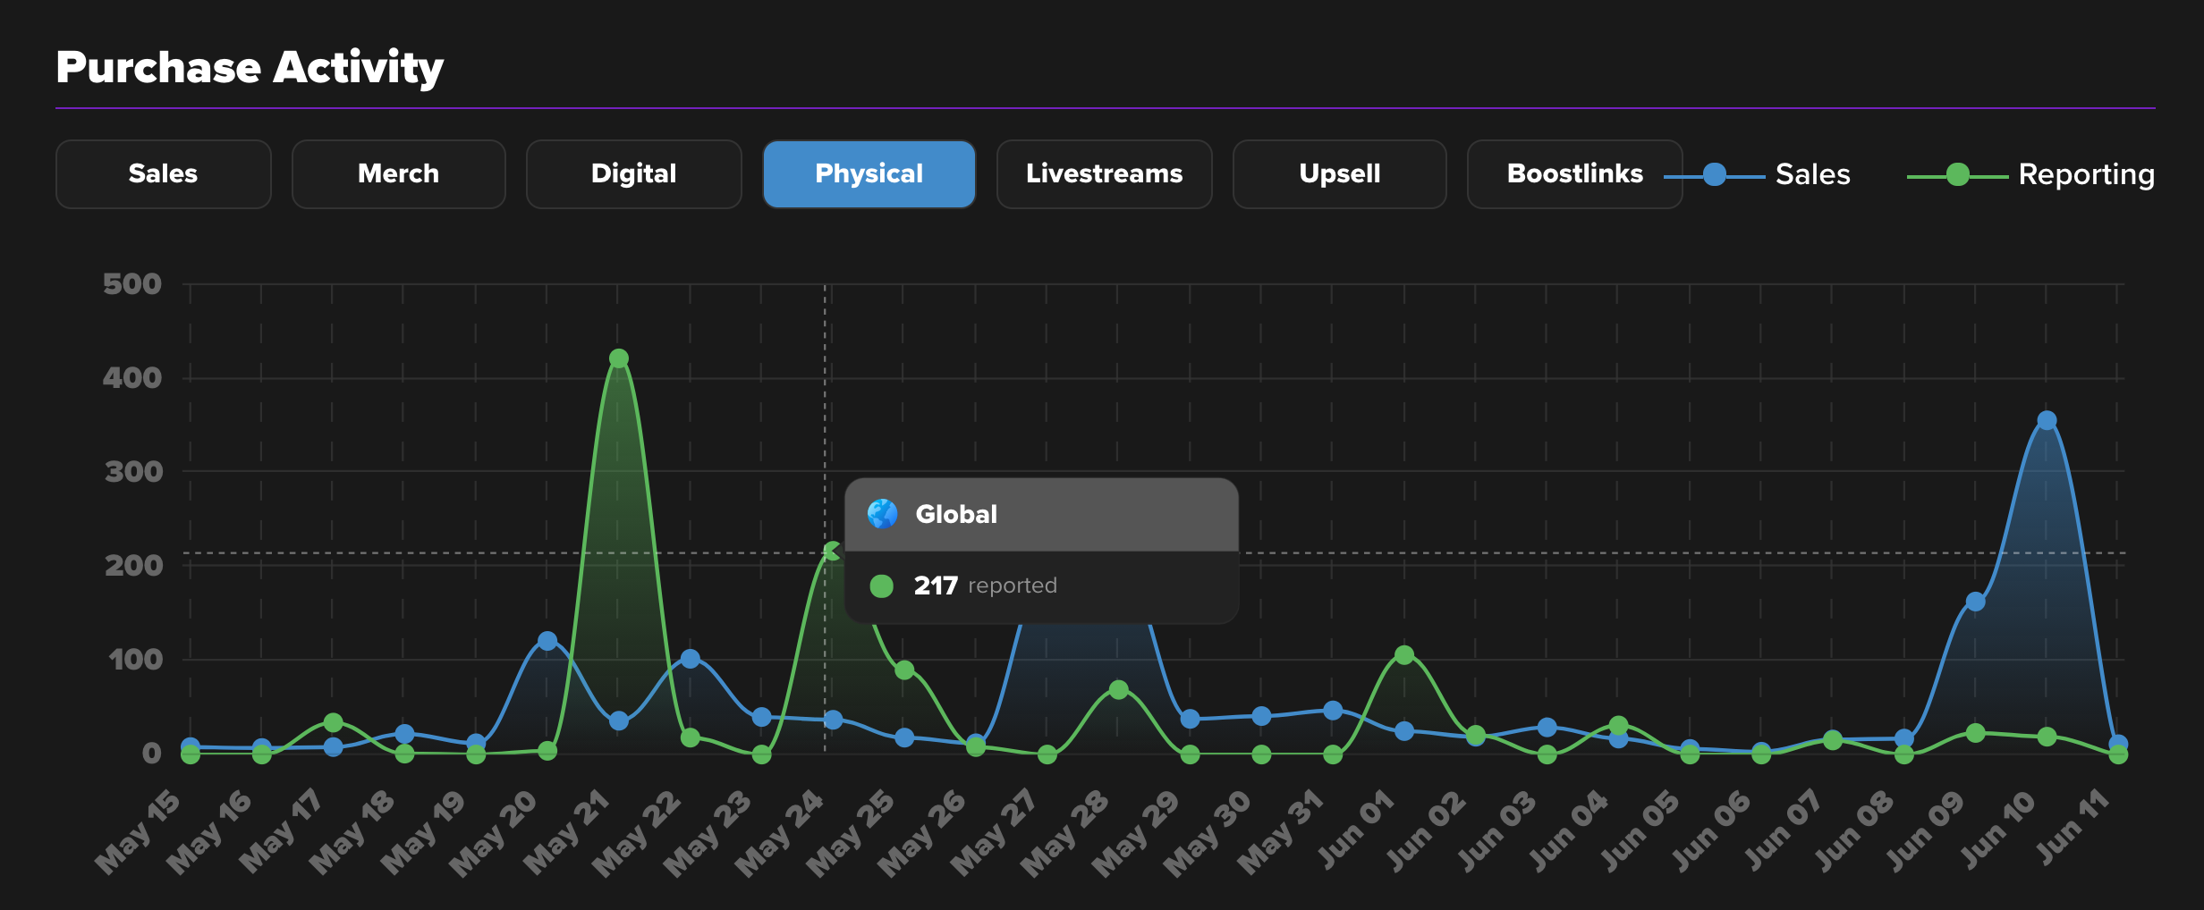Image resolution: width=2204 pixels, height=910 pixels.
Task: Click the blue Sales point on Jun 11
Action: coord(2117,744)
